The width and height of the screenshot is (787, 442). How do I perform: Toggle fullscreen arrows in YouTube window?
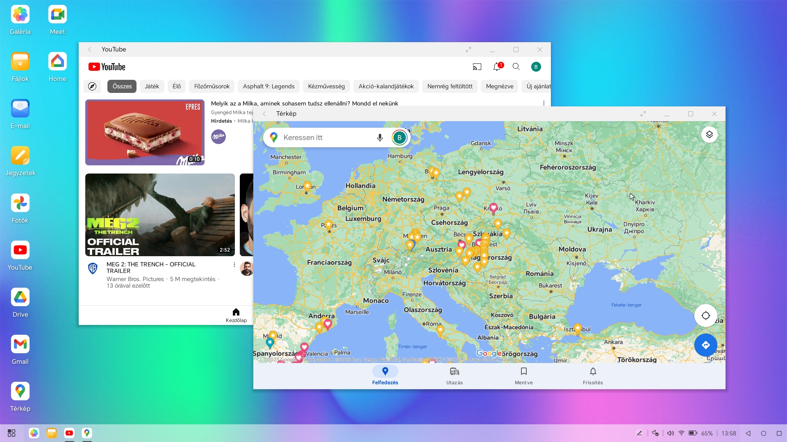point(469,50)
